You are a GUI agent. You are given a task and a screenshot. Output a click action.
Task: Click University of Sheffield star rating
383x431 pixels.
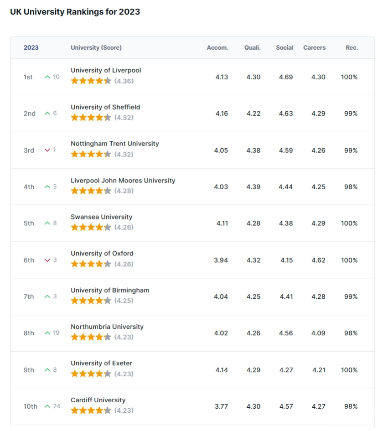(91, 118)
